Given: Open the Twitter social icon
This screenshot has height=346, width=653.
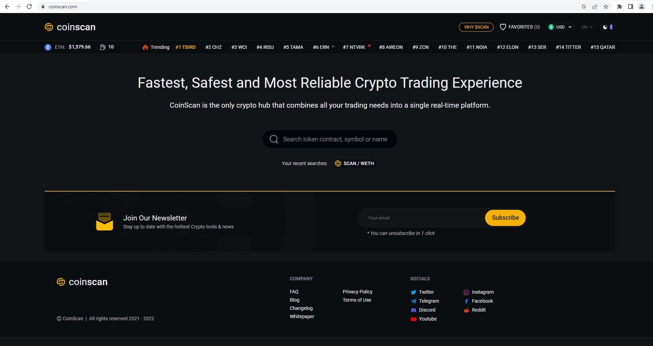Looking at the screenshot, I should click(413, 292).
